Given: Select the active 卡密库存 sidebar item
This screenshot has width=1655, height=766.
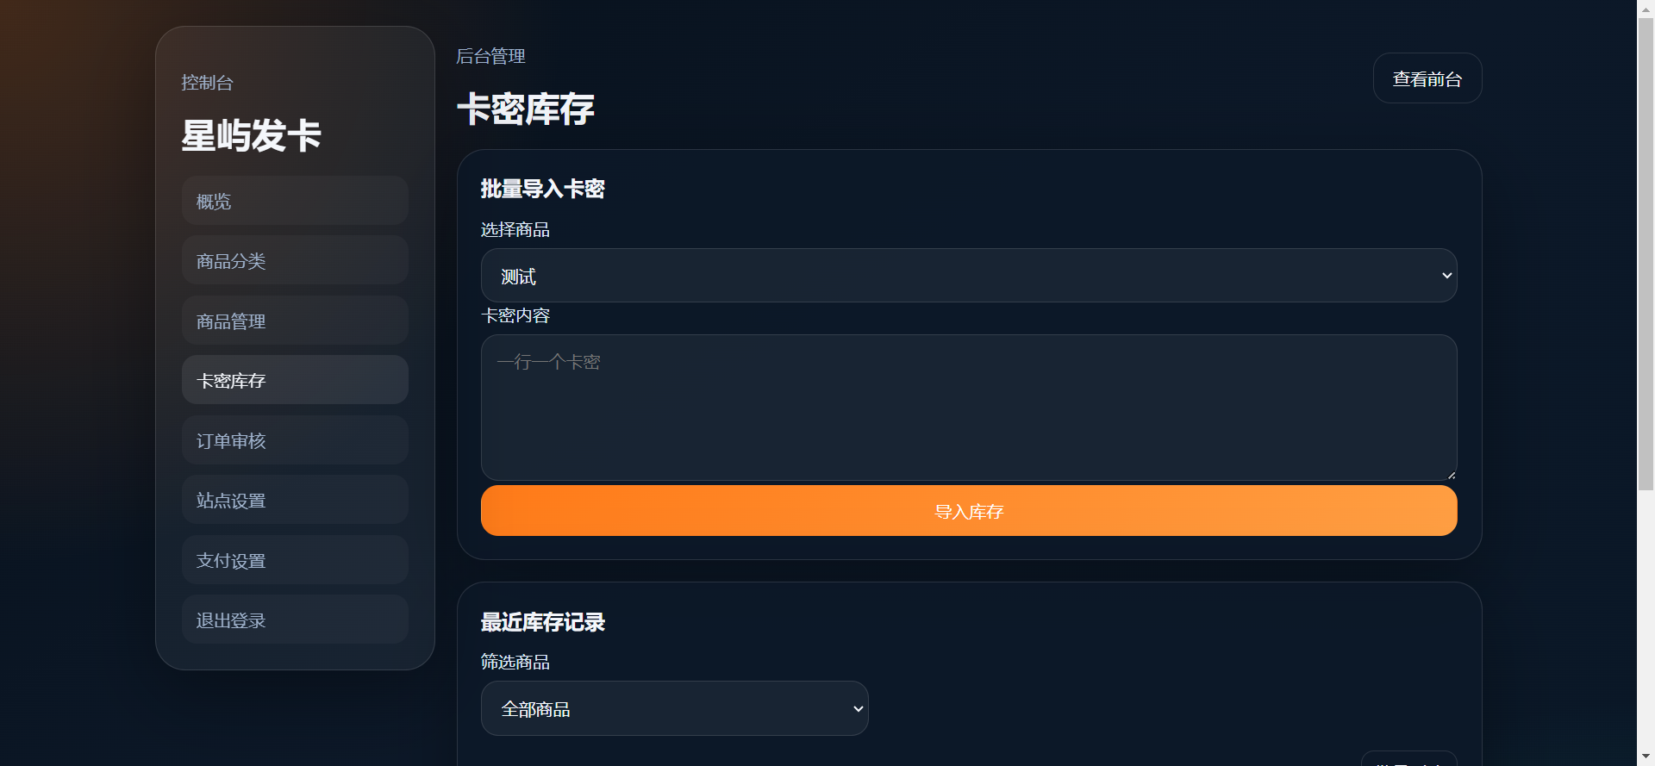Looking at the screenshot, I should [x=295, y=379].
